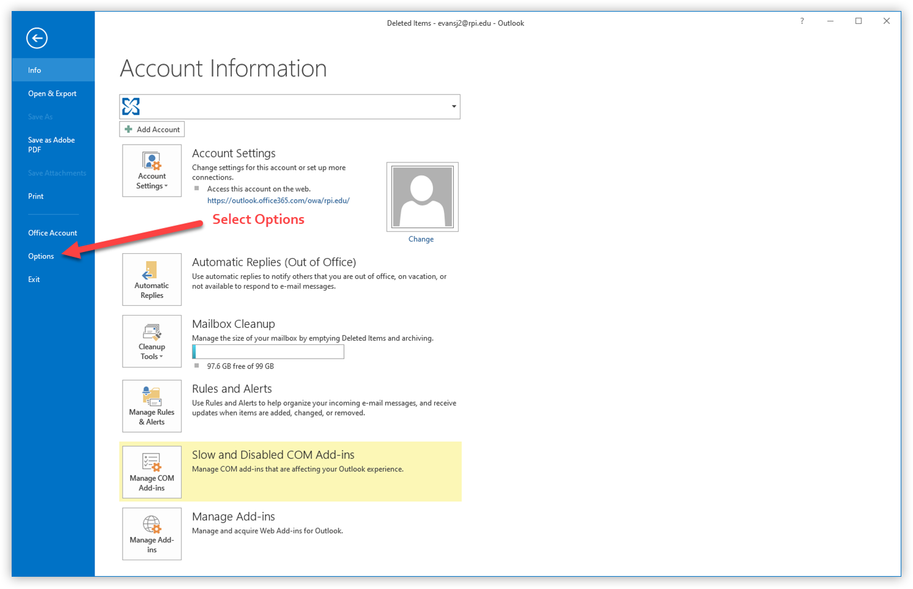Click the Manage Add-ins heading text
This screenshot has height=589, width=913.
(x=234, y=517)
